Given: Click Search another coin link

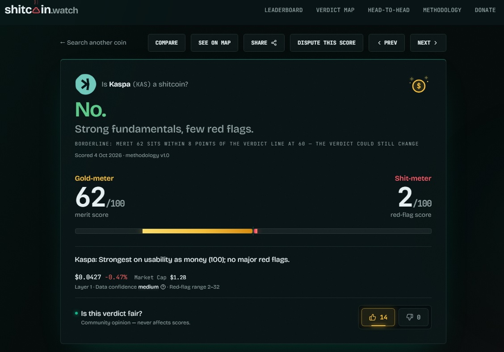Looking at the screenshot, I should click(x=93, y=43).
